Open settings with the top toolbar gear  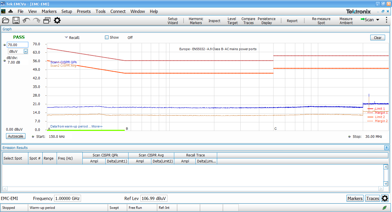tap(57, 20)
